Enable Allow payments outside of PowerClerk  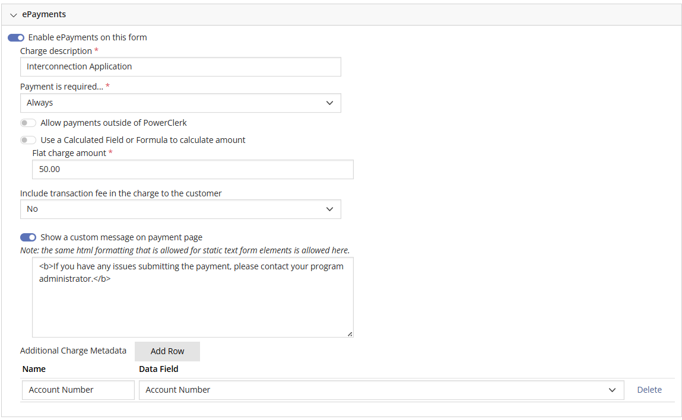(28, 122)
